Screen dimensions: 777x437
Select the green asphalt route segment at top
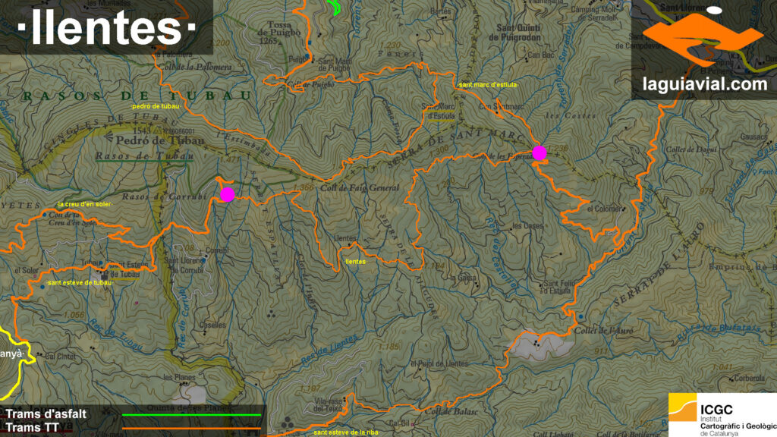pyautogui.click(x=334, y=8)
